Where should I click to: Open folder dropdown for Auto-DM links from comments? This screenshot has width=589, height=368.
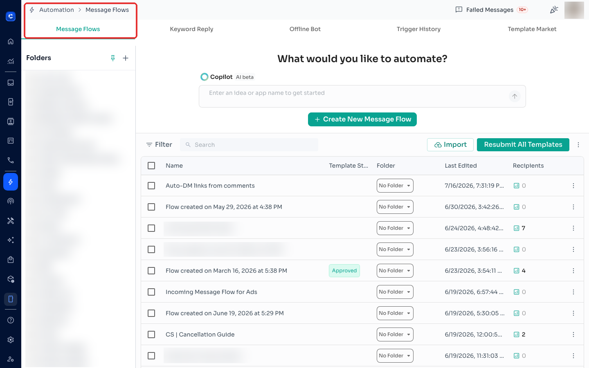click(x=395, y=186)
